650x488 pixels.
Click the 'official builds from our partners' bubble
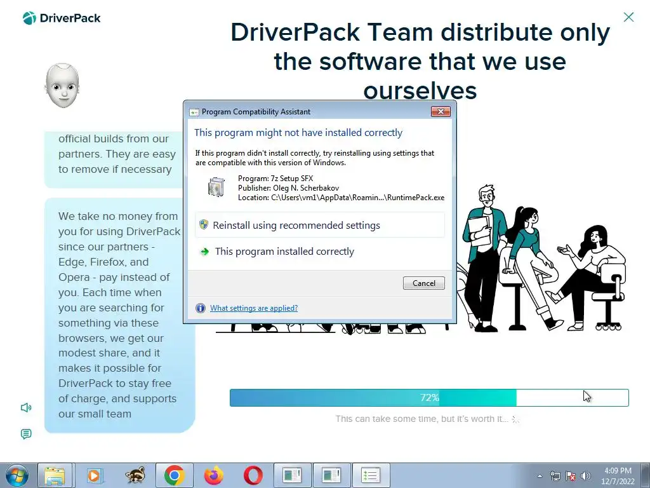click(x=114, y=159)
